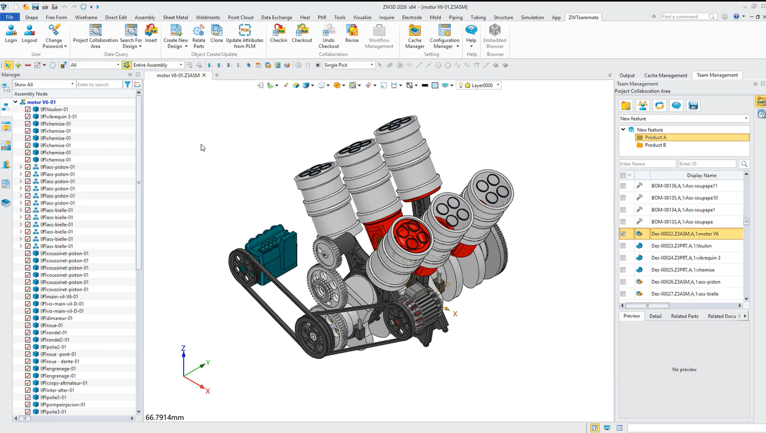Click the search magnifier beside Enter ID
Image resolution: width=766 pixels, height=433 pixels.
click(x=744, y=164)
